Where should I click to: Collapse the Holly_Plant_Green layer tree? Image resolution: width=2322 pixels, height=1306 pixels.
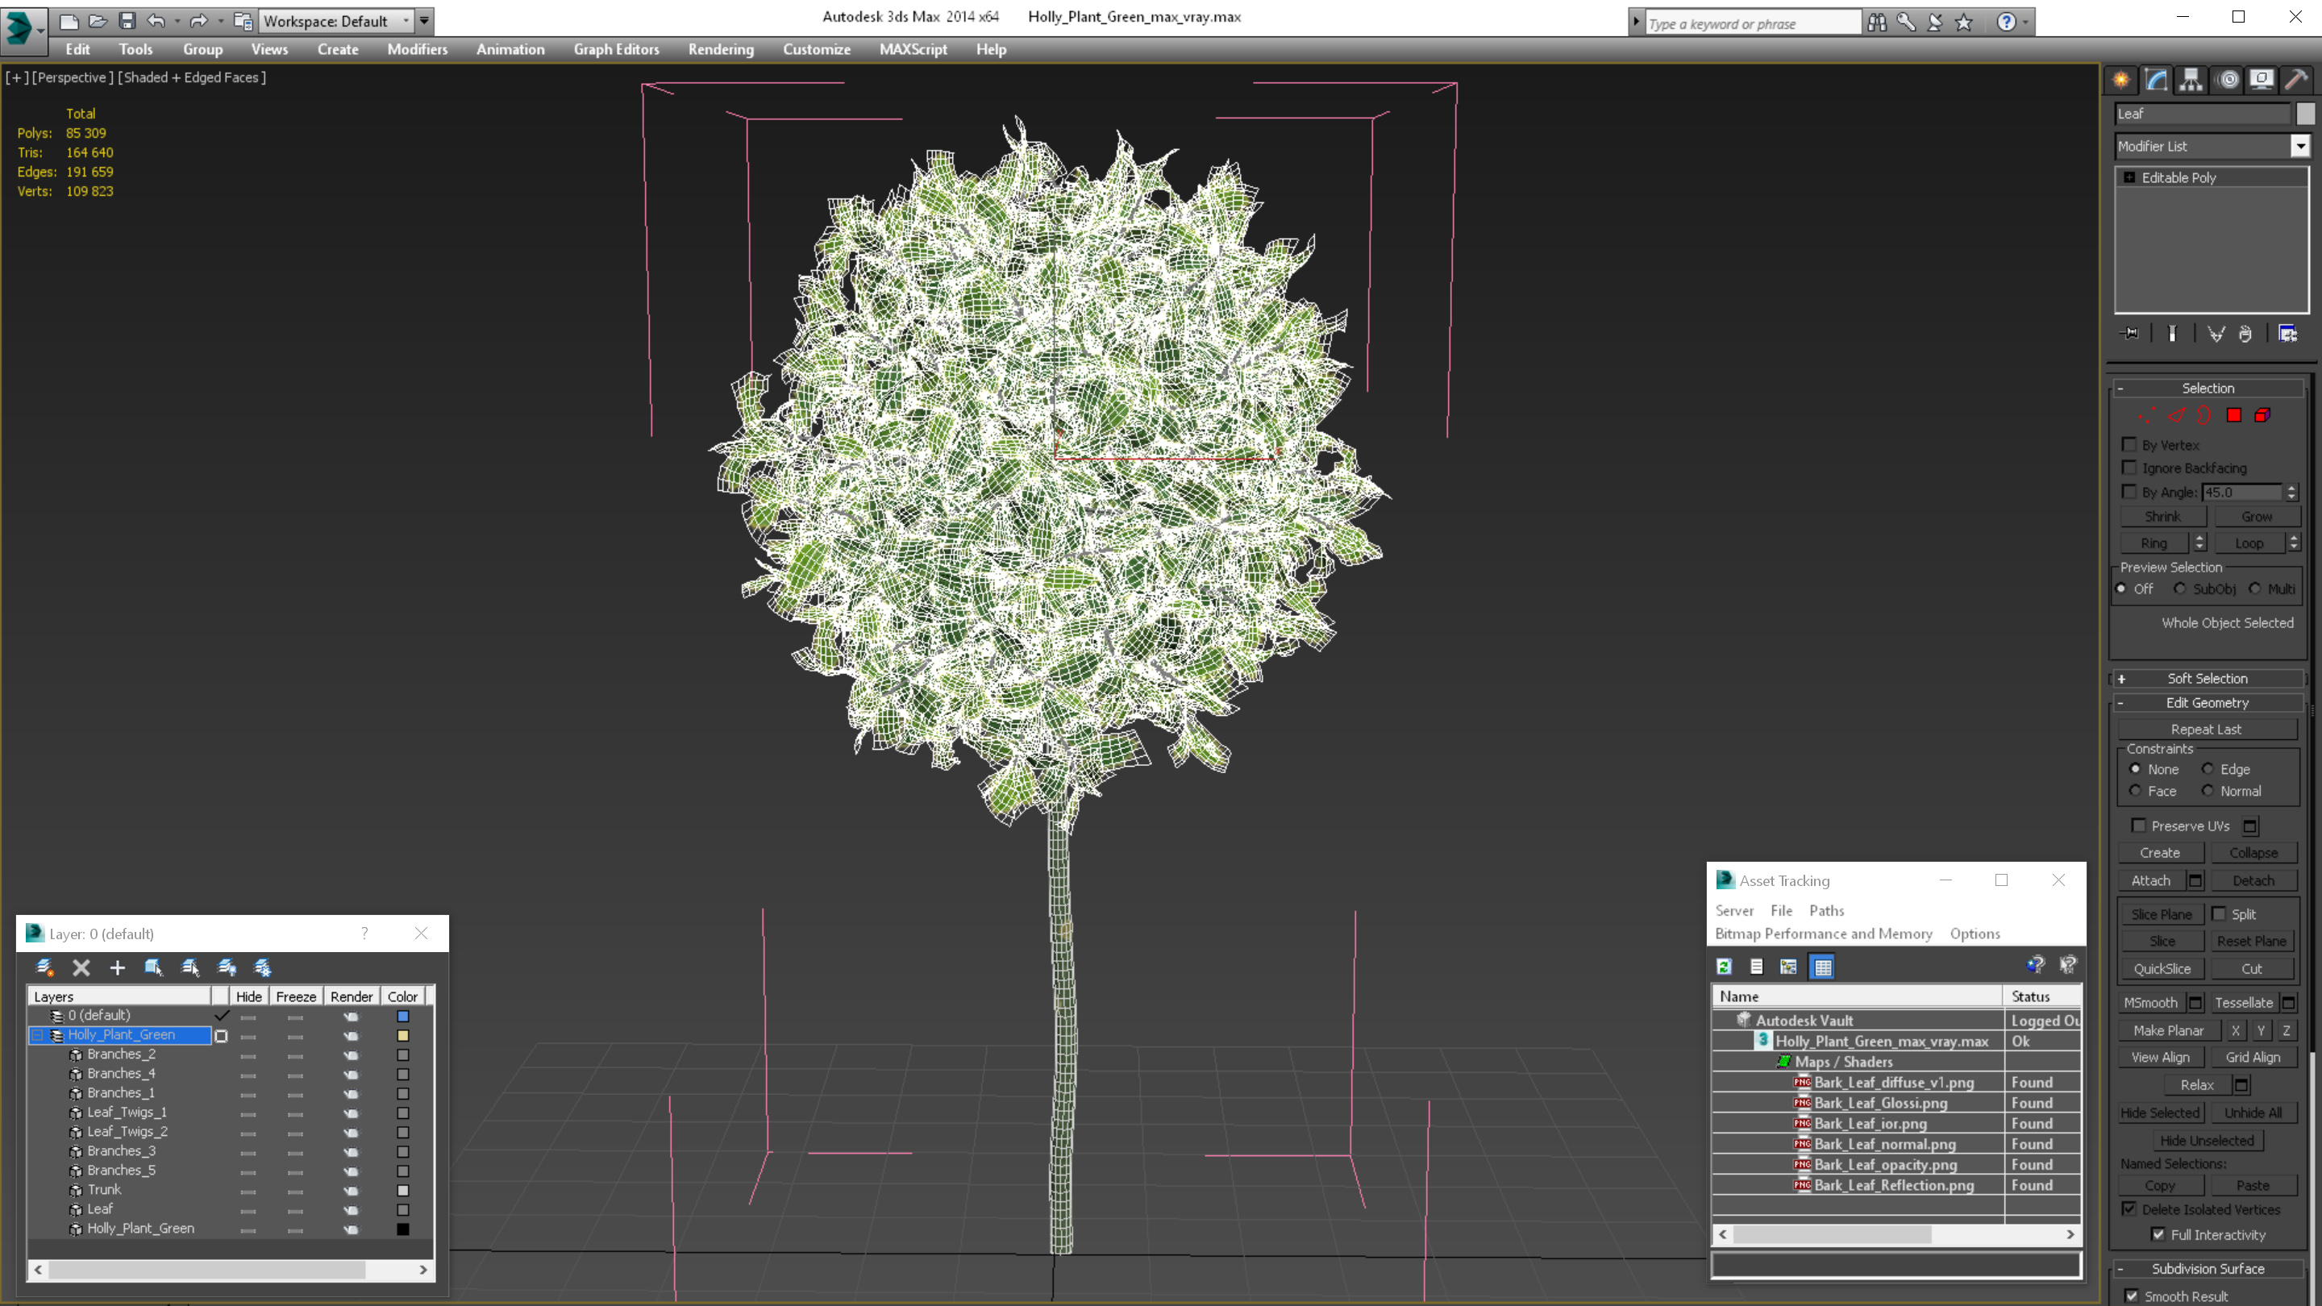pos(37,1034)
